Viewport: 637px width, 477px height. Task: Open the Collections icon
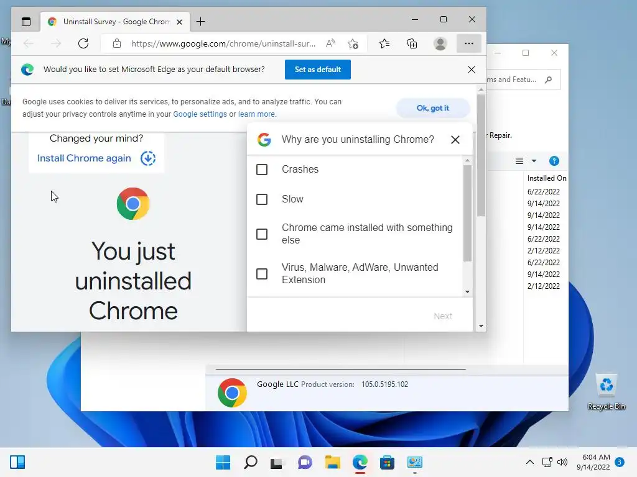(x=412, y=43)
